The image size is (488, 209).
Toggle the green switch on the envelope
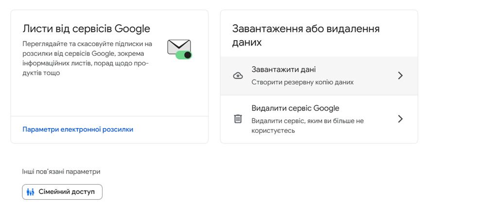click(184, 55)
